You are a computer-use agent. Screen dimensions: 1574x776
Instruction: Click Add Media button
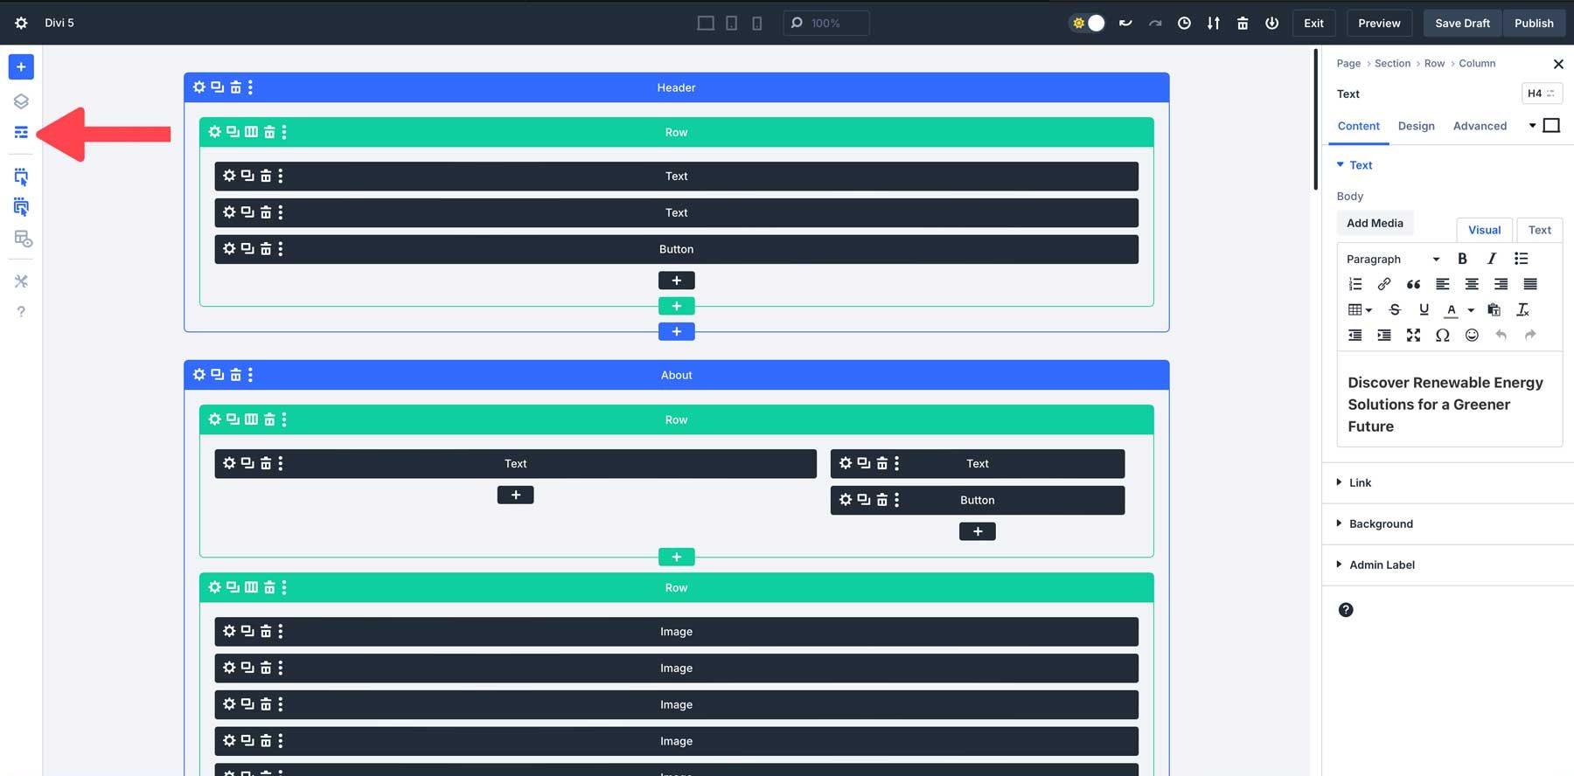click(x=1375, y=223)
